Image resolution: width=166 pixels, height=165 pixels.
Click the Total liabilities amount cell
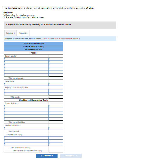(56, 132)
